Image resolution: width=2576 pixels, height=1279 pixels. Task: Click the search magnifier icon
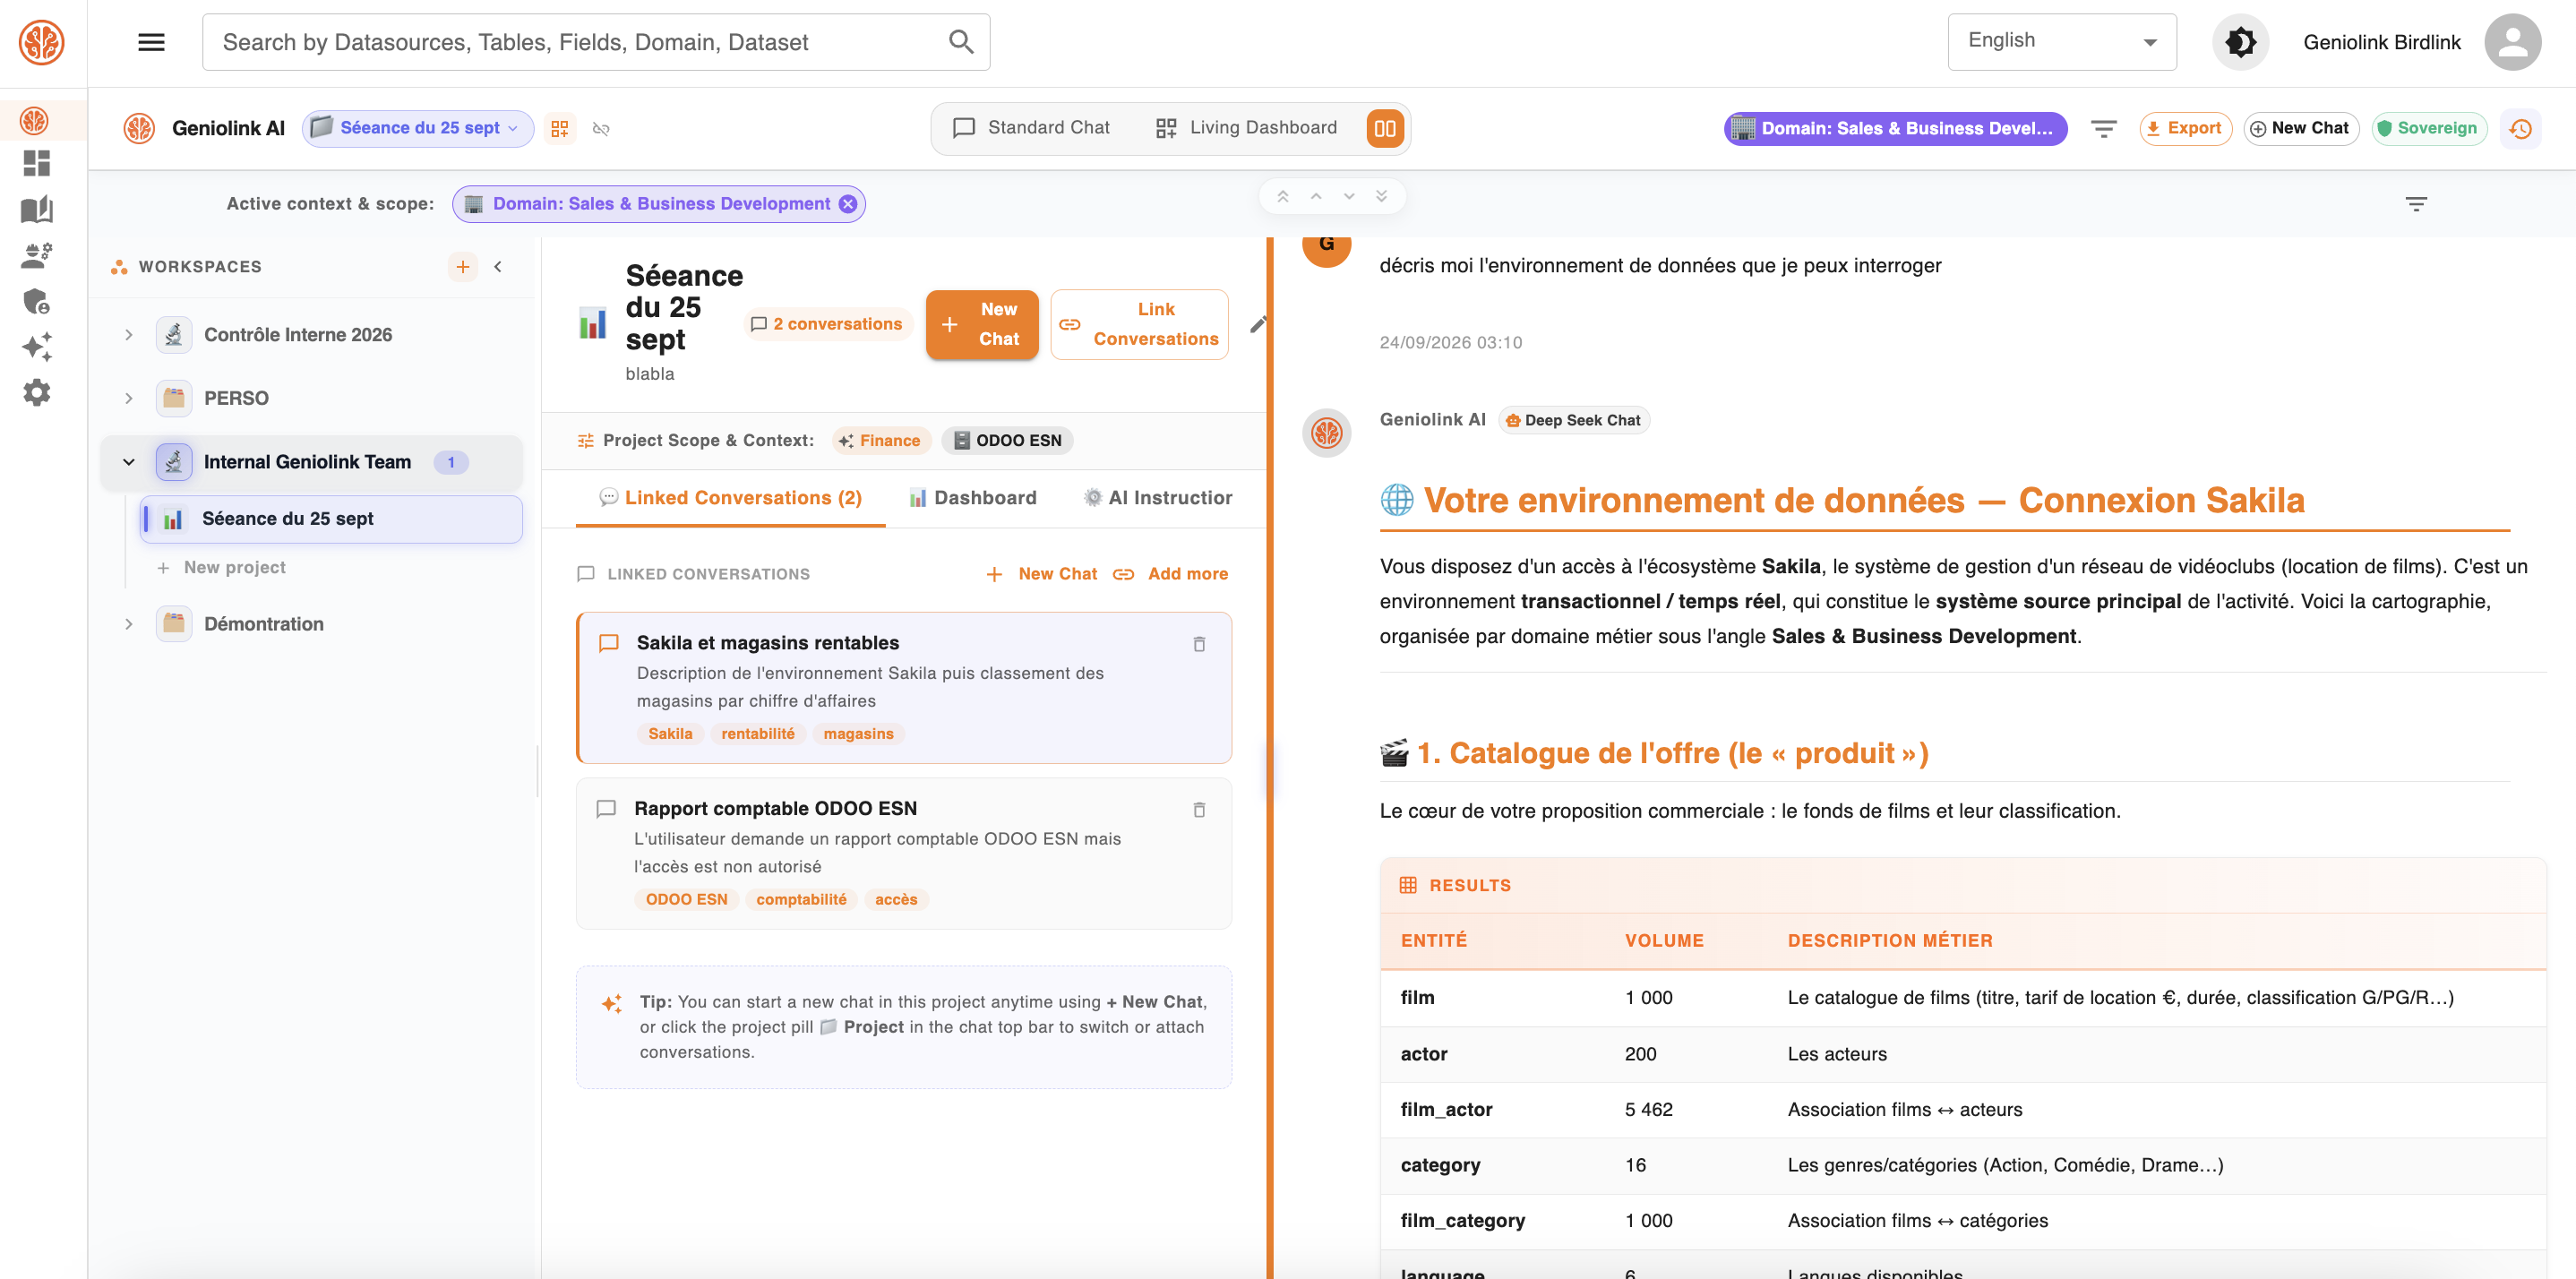tap(960, 42)
